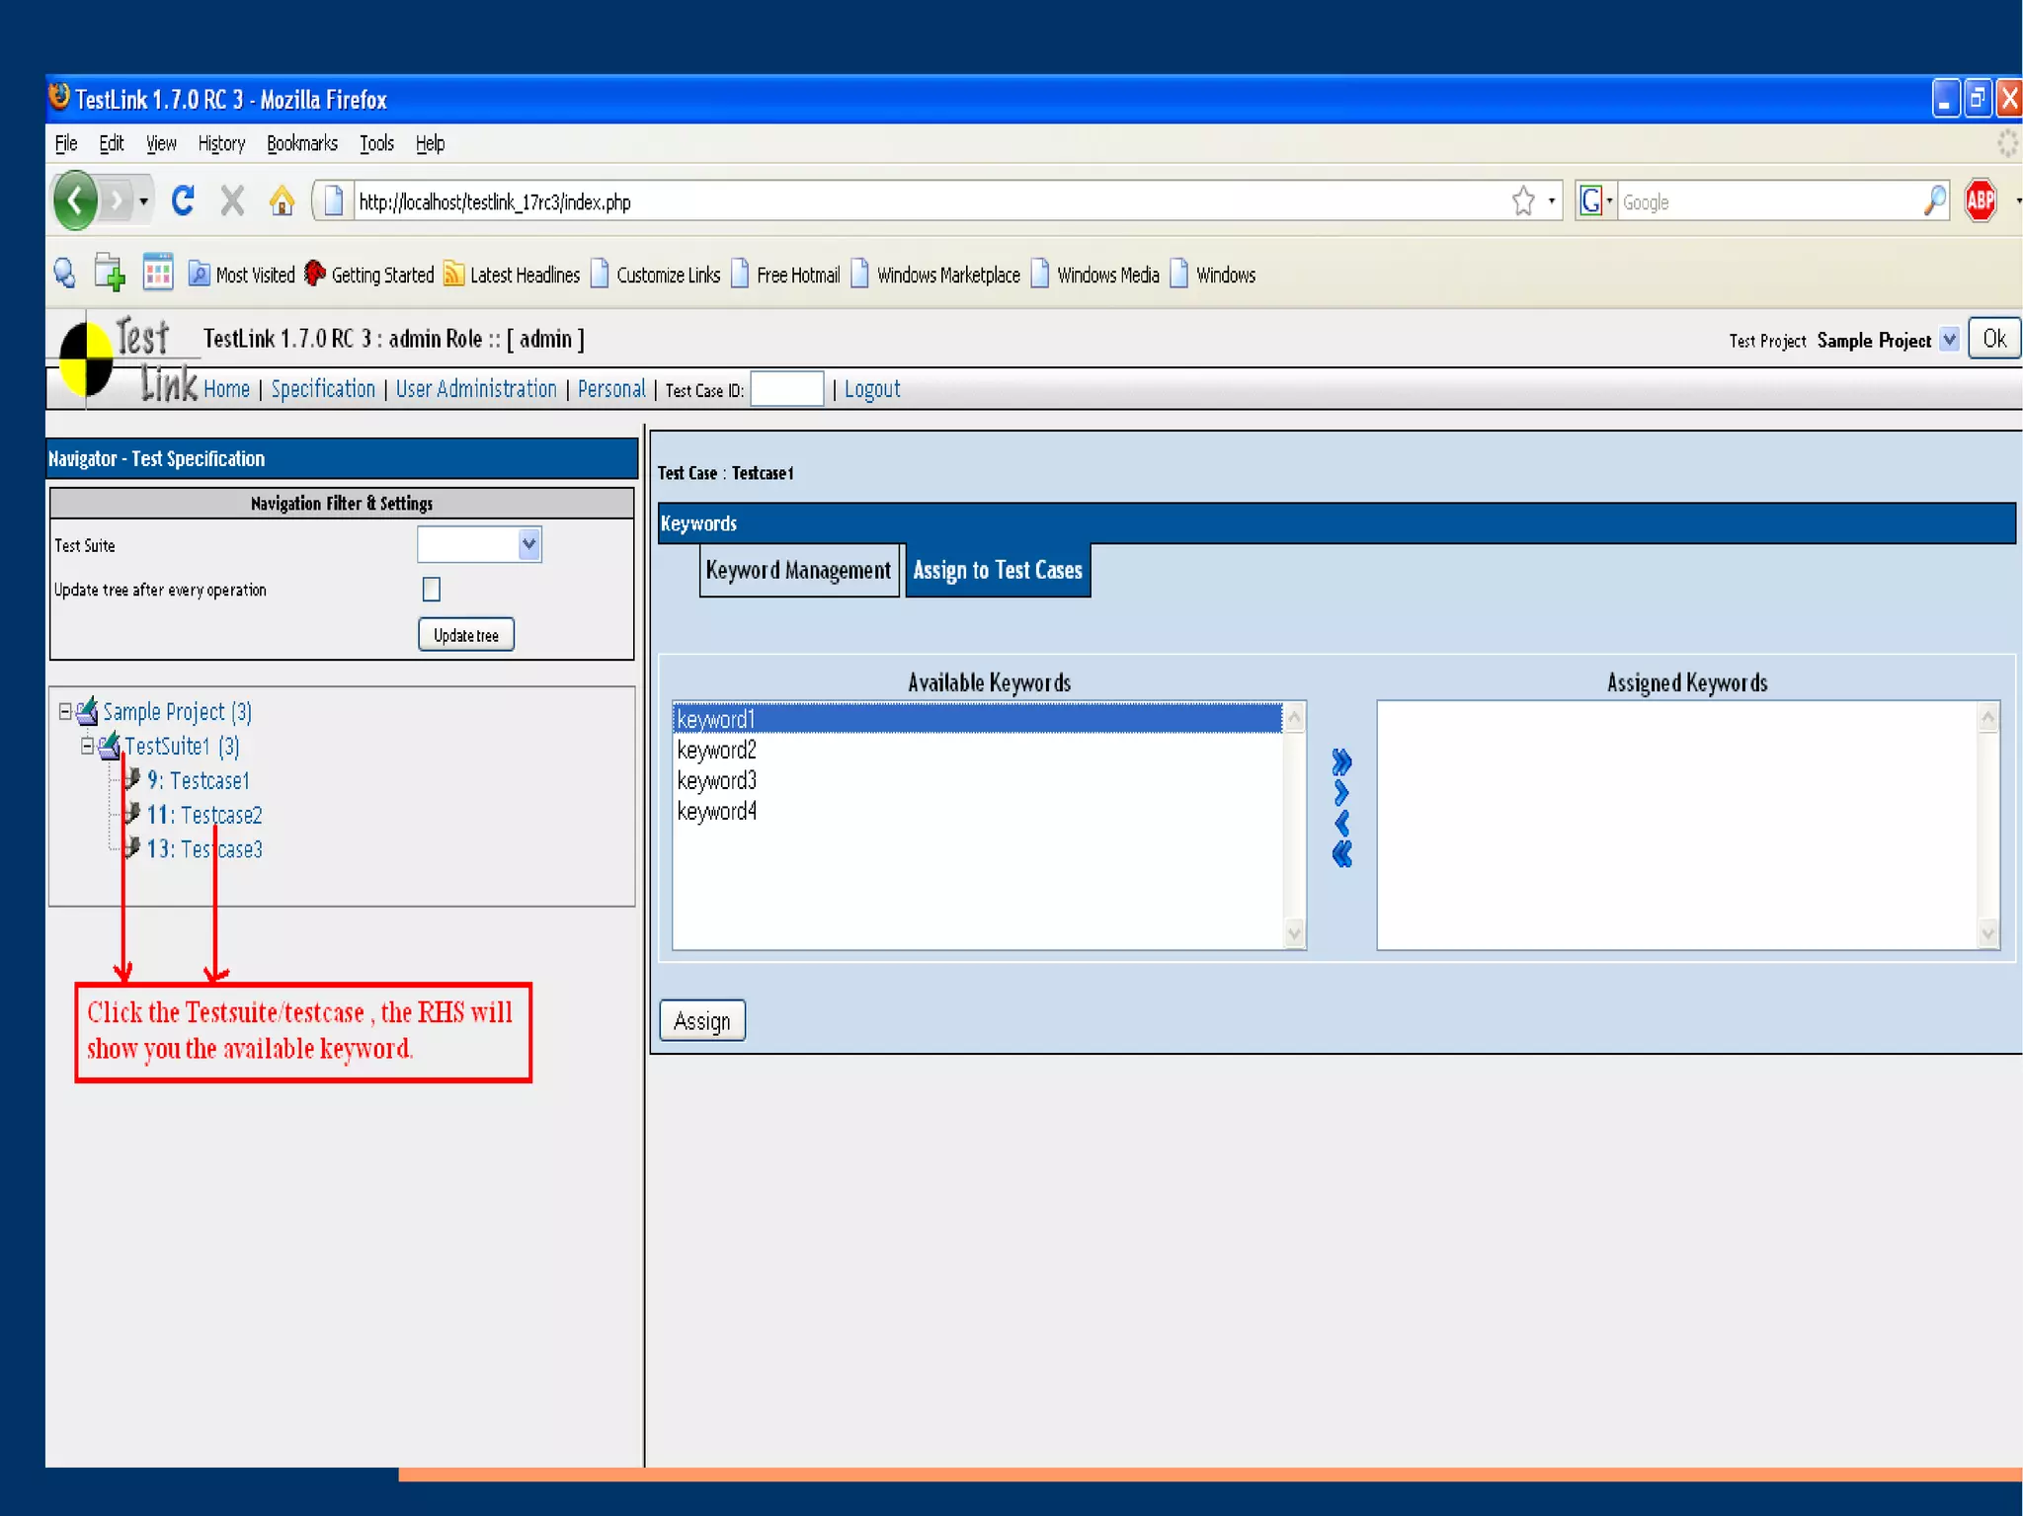Click the new tab plus toolbar icon
The width and height of the screenshot is (2023, 1516).
click(110, 273)
